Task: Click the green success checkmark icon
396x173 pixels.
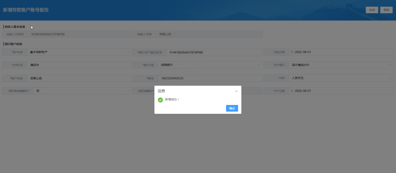Action: coord(160,100)
